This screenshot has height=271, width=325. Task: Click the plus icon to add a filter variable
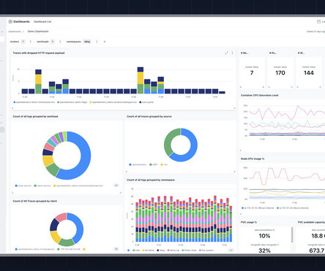(x=105, y=42)
